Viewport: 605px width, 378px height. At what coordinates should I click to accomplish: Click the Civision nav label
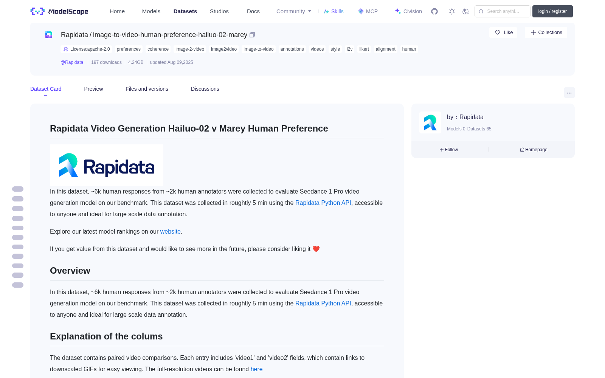(x=413, y=11)
